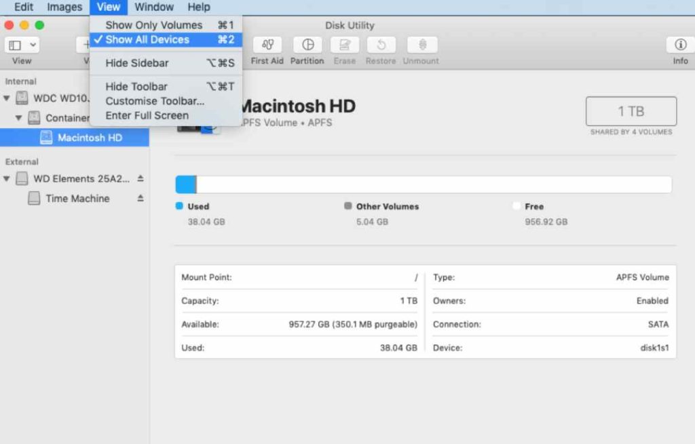Click the APFS Volume type value
This screenshot has width=695, height=444.
[x=642, y=277]
